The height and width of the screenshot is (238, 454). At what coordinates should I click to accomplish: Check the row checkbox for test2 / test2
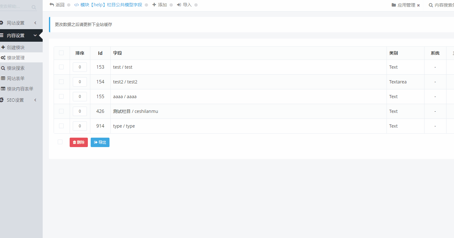coord(61,82)
